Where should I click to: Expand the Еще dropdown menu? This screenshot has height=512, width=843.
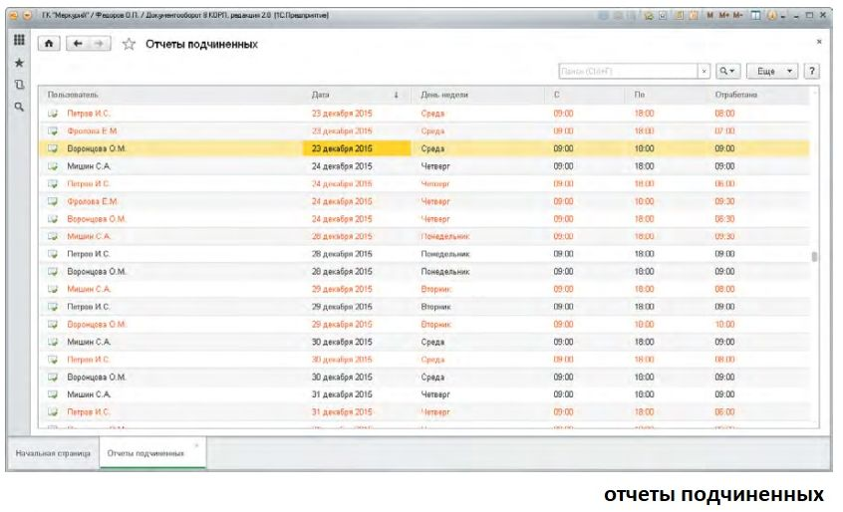[772, 72]
